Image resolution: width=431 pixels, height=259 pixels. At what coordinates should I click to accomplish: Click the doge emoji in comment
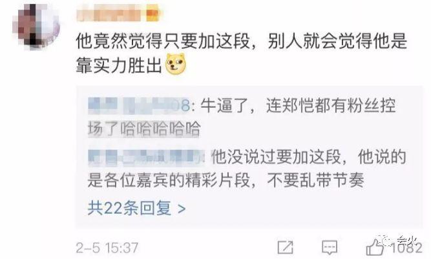pyautogui.click(x=176, y=65)
